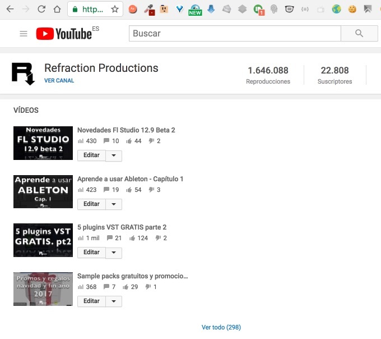
Task: Click the blue funnel extension icon
Action: [179, 9]
